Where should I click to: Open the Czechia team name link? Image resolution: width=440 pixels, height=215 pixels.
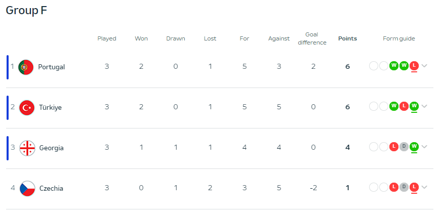tap(51, 188)
